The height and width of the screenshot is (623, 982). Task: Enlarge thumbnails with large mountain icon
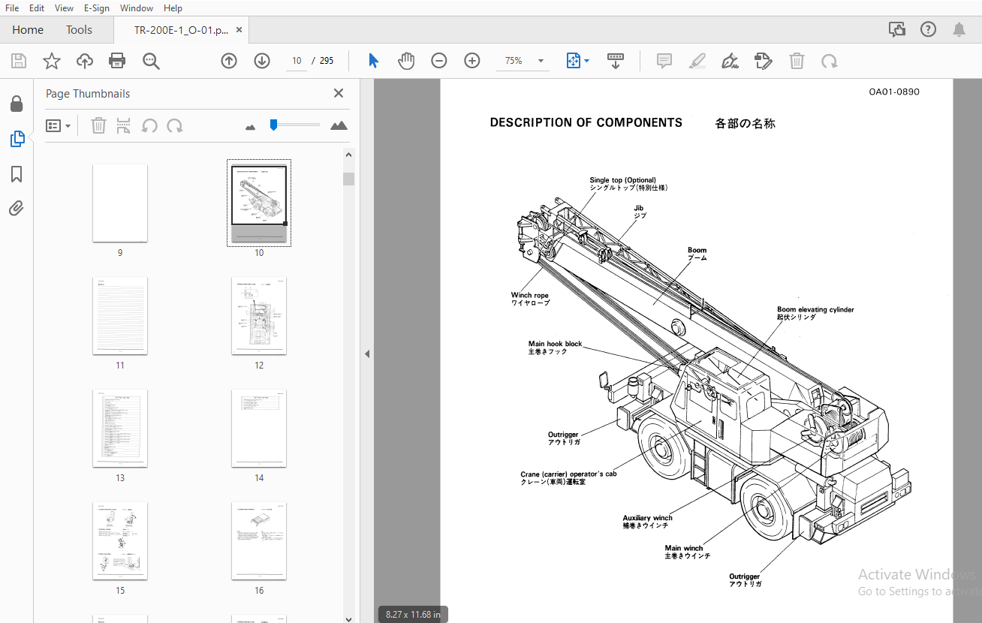click(x=339, y=125)
